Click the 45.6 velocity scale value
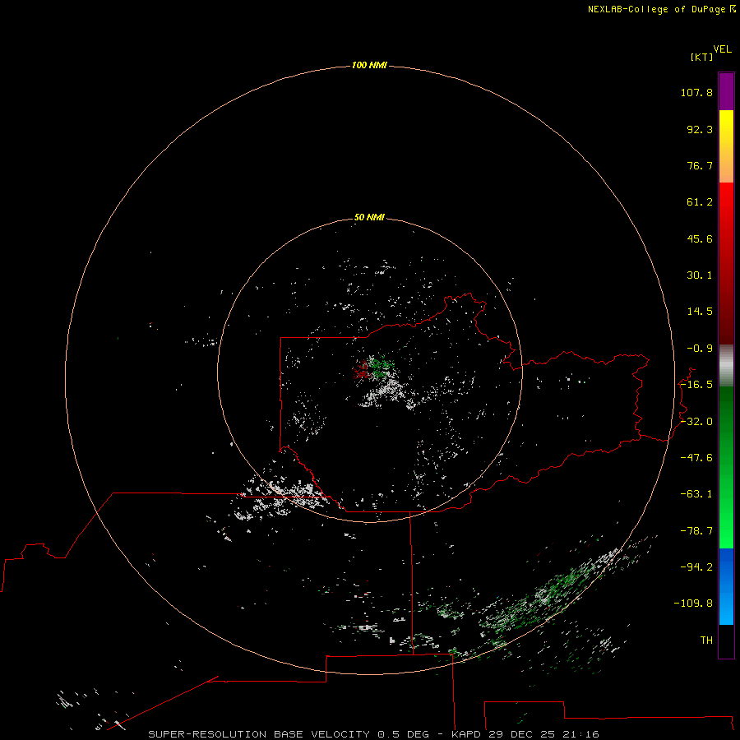Image resolution: width=740 pixels, height=740 pixels. pos(700,238)
